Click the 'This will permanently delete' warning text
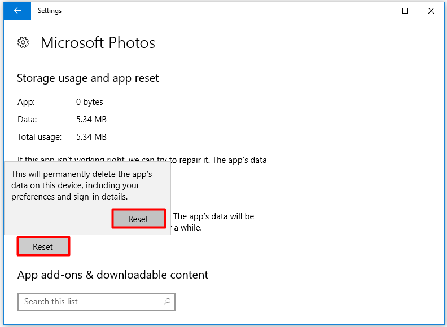 [x=81, y=185]
